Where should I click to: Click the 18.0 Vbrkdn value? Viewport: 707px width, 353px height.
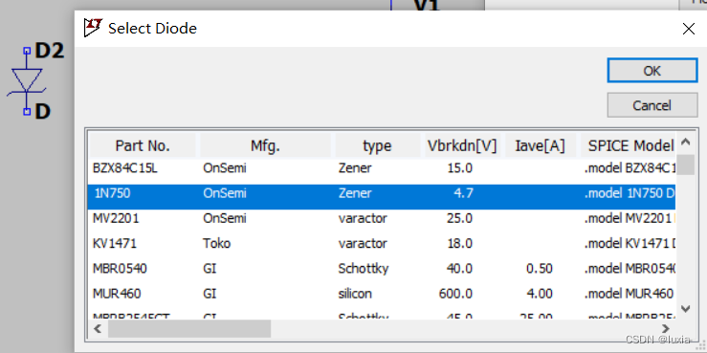pos(459,244)
